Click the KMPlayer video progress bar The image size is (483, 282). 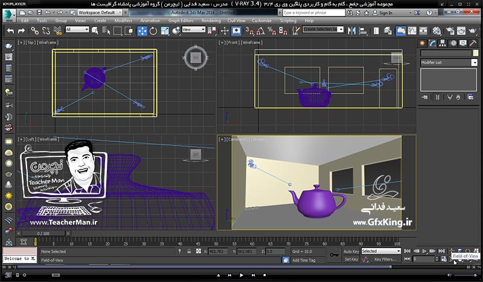[241, 267]
